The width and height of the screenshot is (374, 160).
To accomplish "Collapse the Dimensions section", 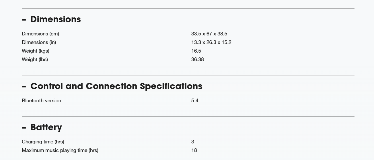I will click(x=51, y=19).
